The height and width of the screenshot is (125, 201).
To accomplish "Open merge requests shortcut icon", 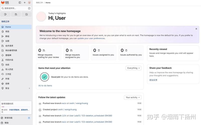I will pos(16,14).
